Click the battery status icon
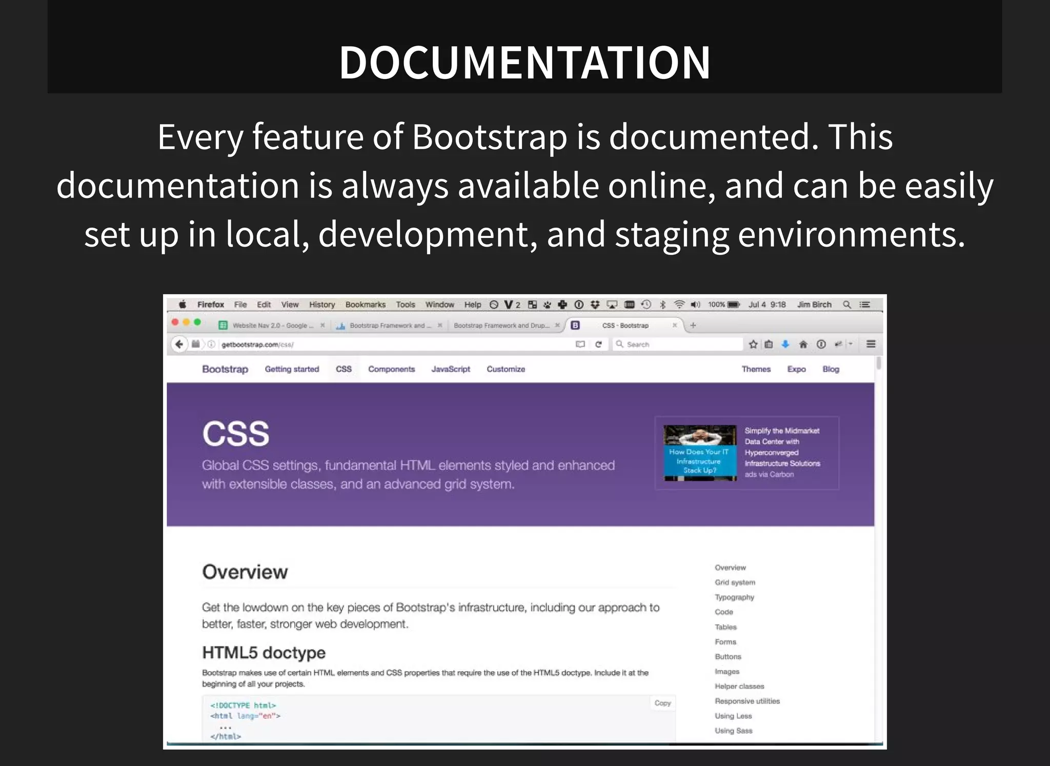The width and height of the screenshot is (1050, 766). [x=734, y=305]
